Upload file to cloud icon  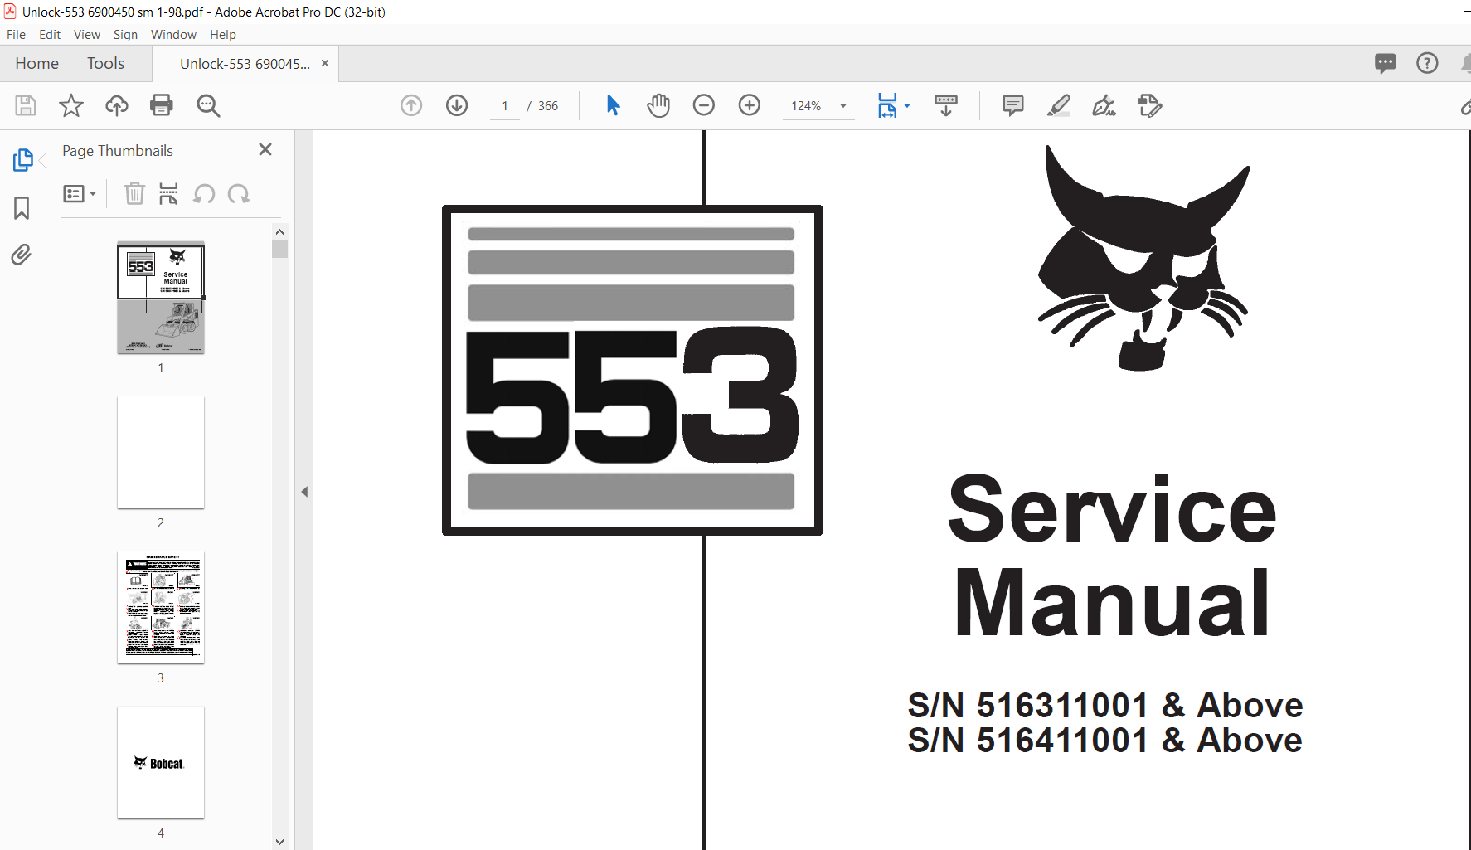(x=117, y=105)
